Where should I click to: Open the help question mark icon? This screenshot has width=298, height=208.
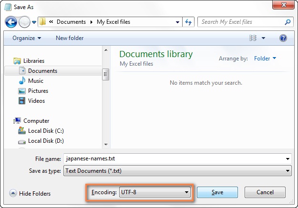click(283, 38)
